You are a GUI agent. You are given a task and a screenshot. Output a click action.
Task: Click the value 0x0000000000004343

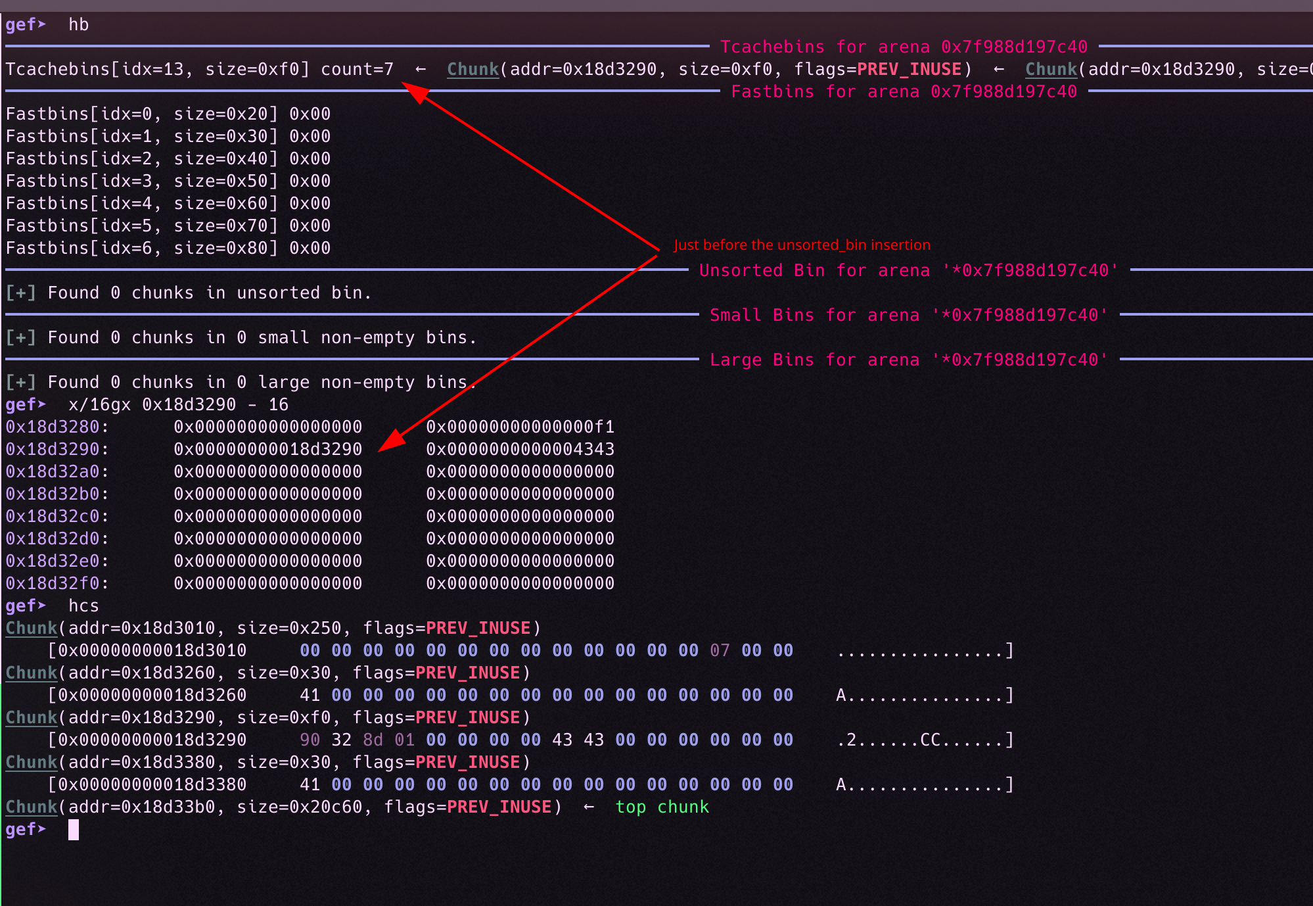[520, 449]
